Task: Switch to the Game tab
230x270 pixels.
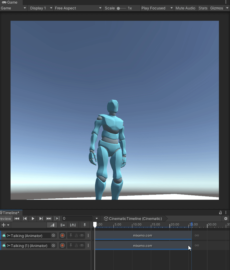Action: [x=10, y=2]
